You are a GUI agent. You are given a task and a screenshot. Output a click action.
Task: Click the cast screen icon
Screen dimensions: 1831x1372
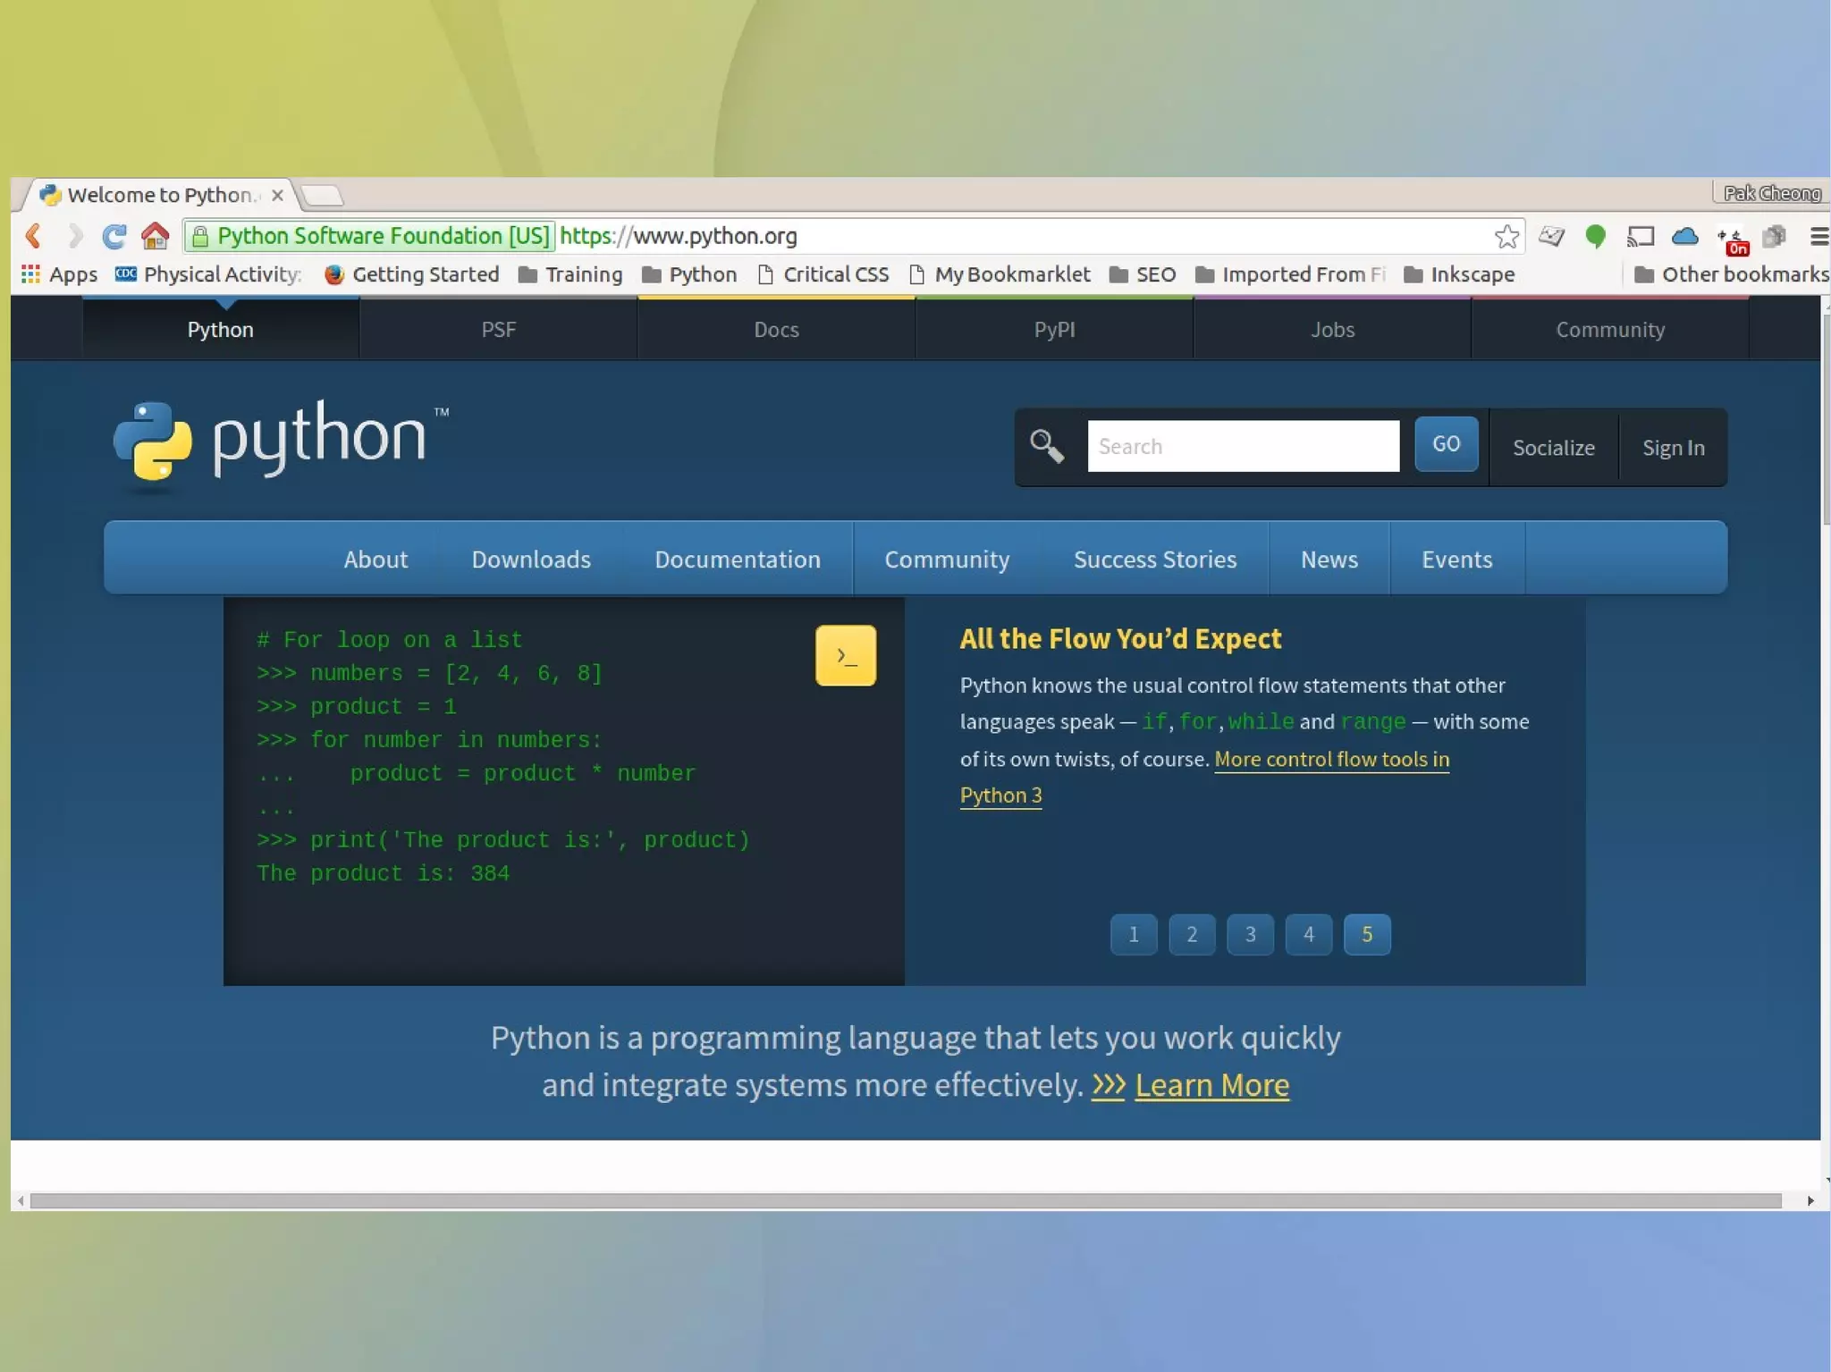coord(1641,236)
